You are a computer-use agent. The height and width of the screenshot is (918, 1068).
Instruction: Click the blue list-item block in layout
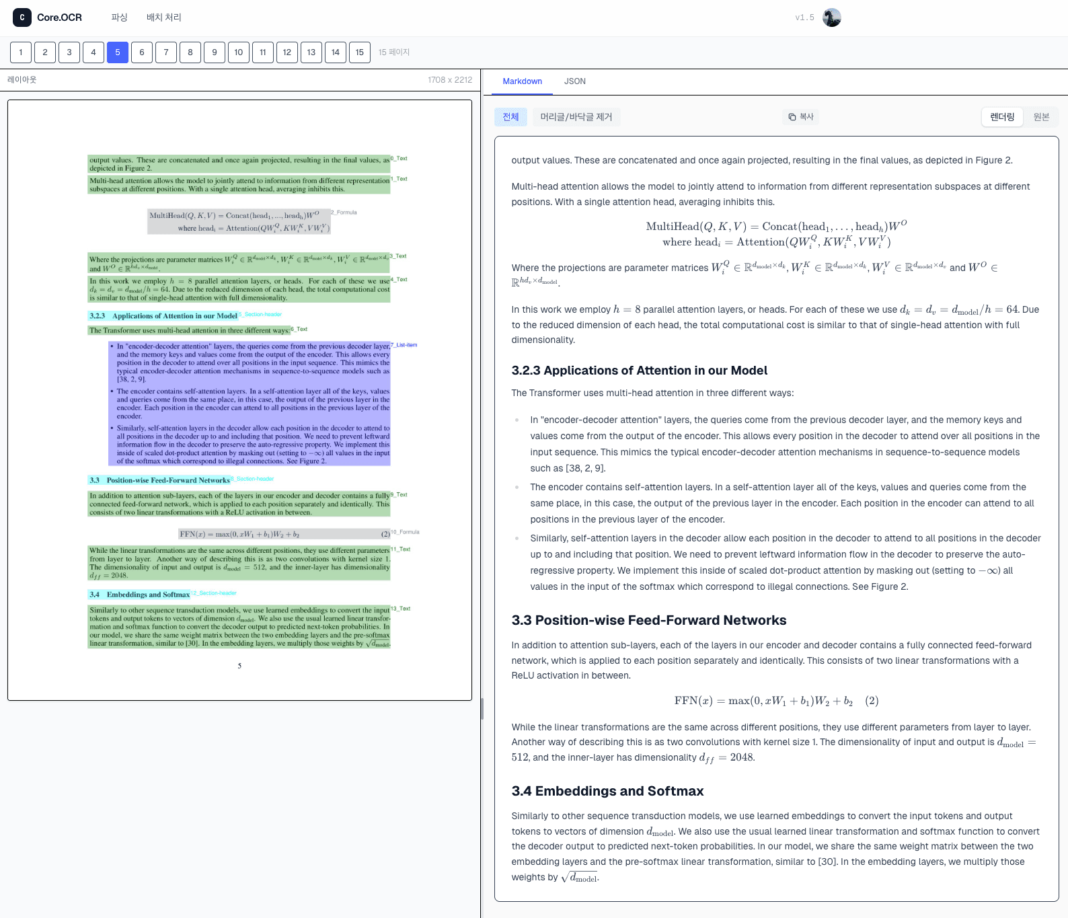pos(249,404)
